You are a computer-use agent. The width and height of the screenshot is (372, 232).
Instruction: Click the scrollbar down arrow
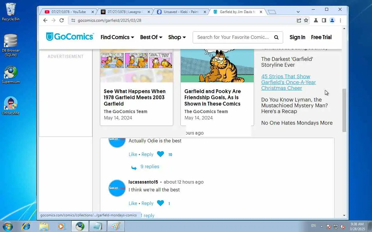pos(344,215)
